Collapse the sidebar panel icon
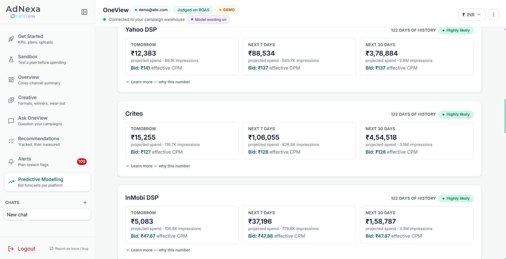506x259 pixels. pos(84,12)
